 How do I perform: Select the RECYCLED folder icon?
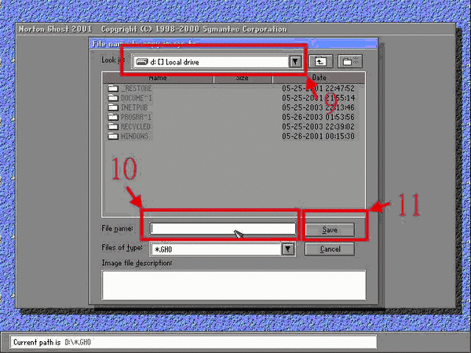click(113, 126)
